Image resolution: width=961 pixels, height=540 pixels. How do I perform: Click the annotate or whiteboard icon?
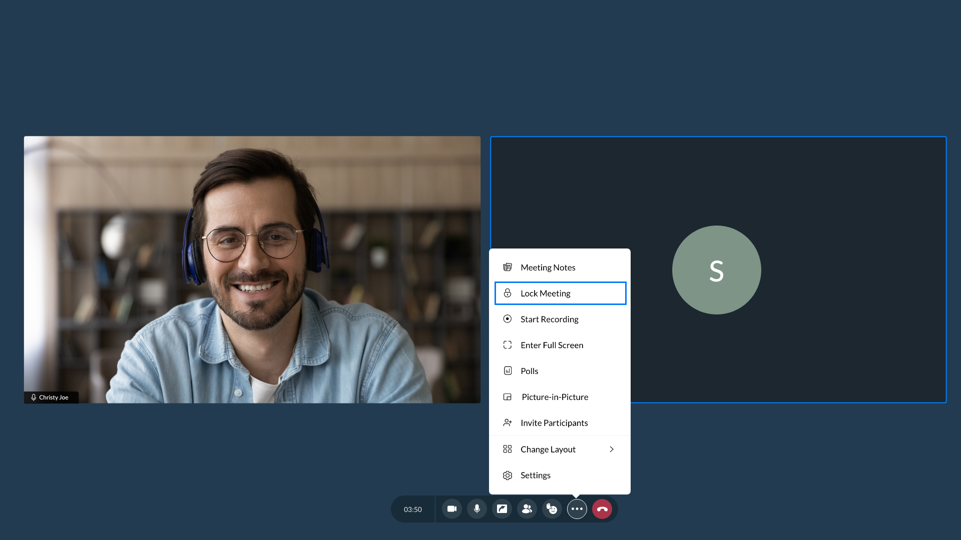pyautogui.click(x=502, y=508)
